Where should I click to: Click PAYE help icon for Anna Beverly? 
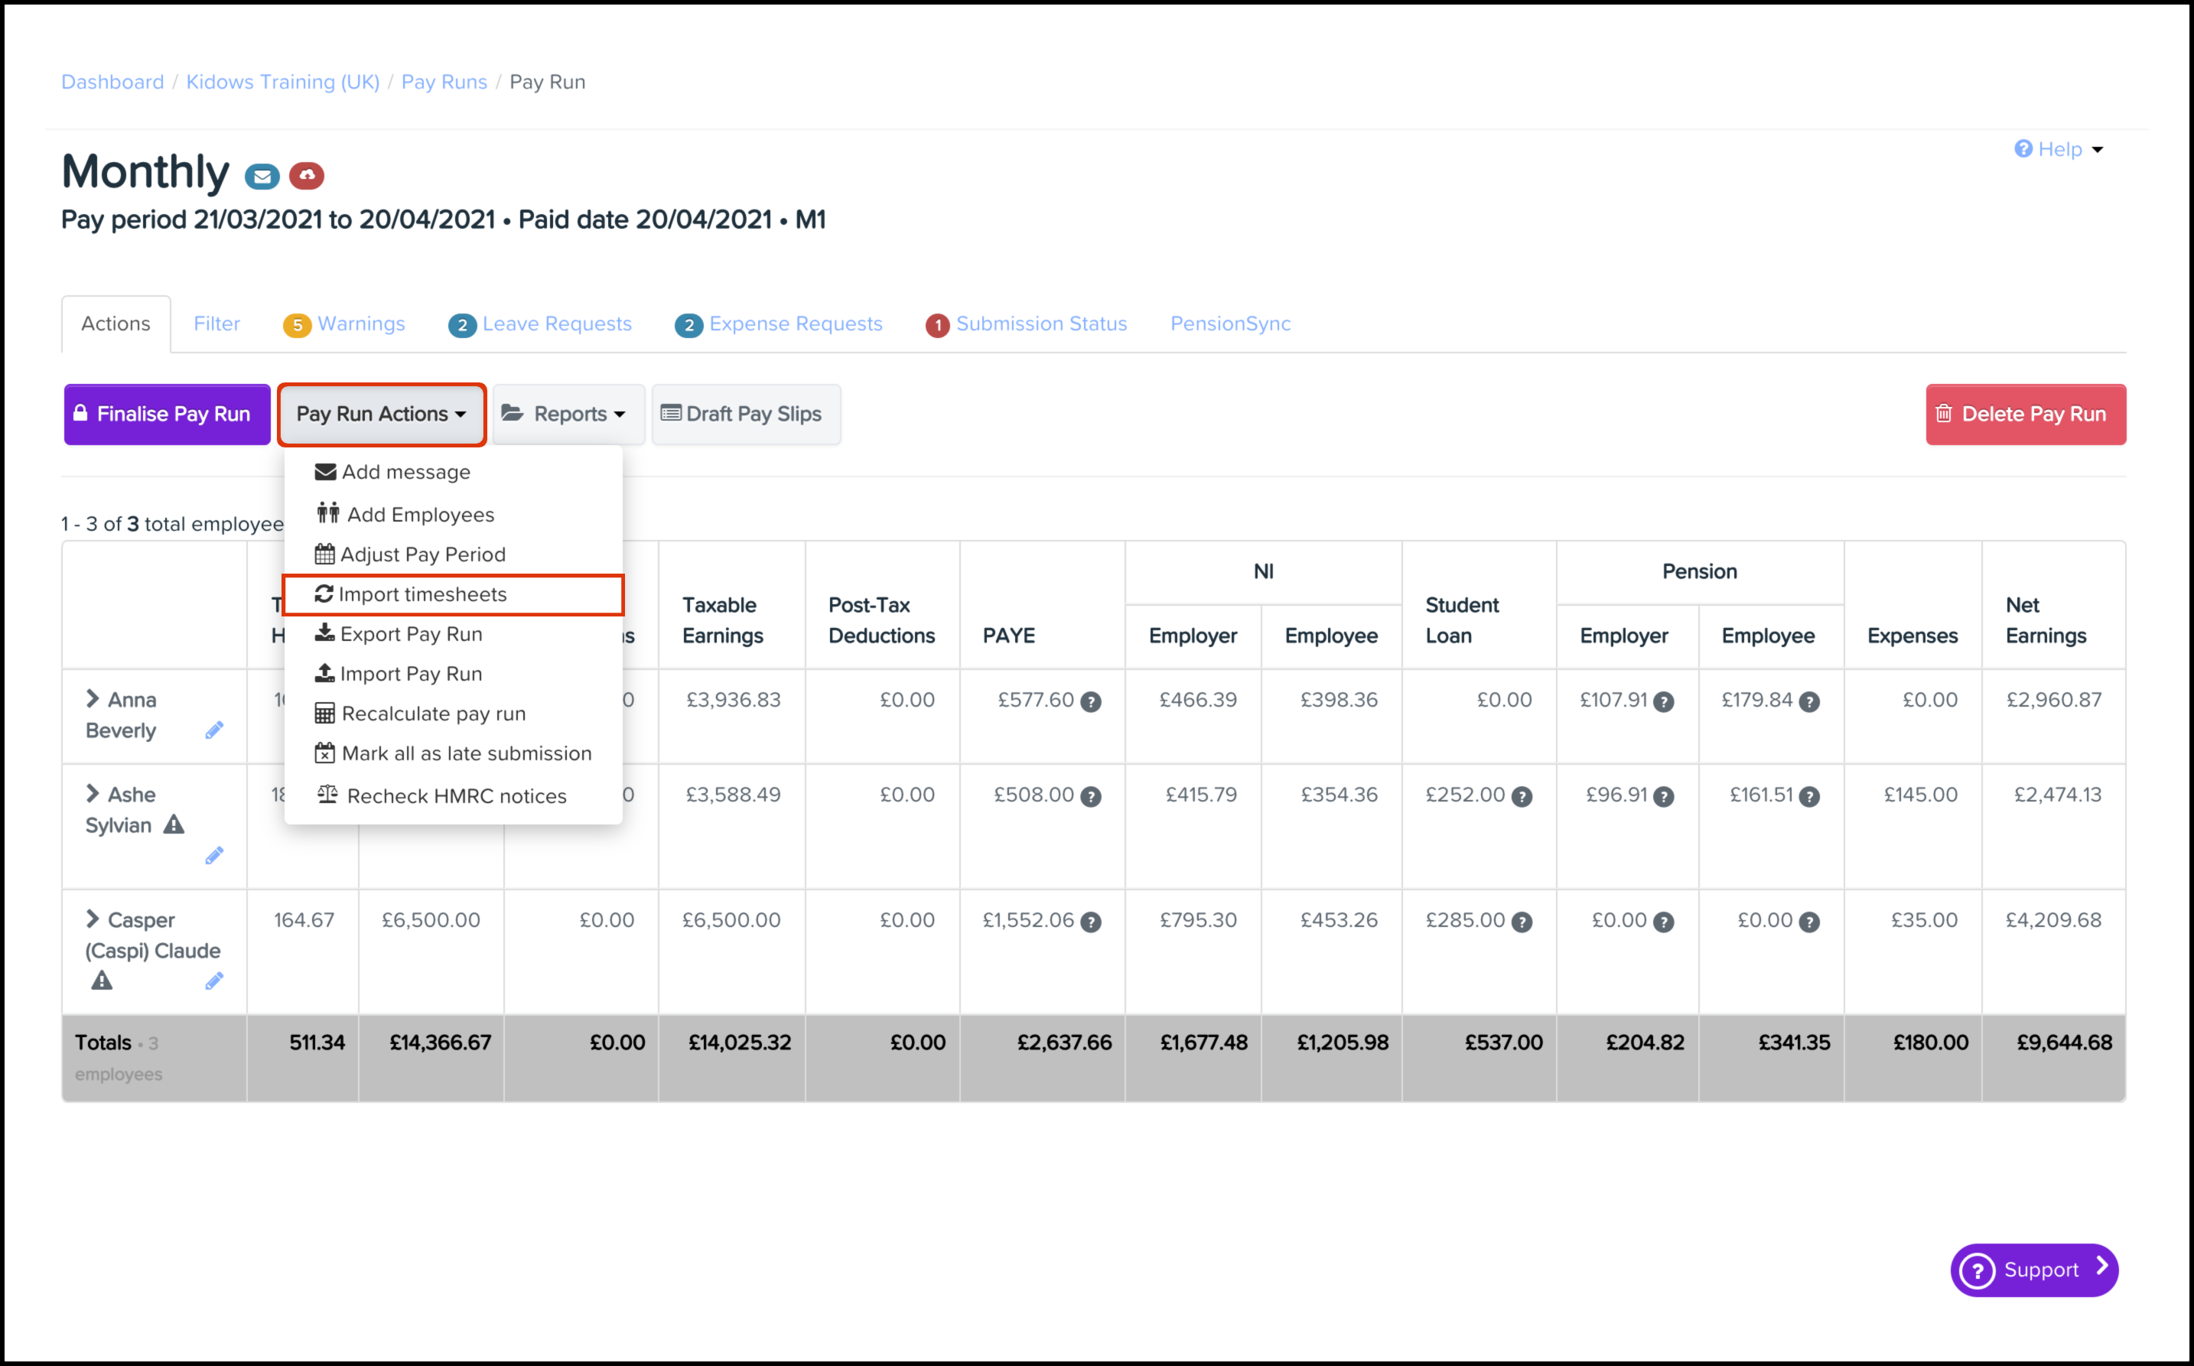coord(1091,702)
